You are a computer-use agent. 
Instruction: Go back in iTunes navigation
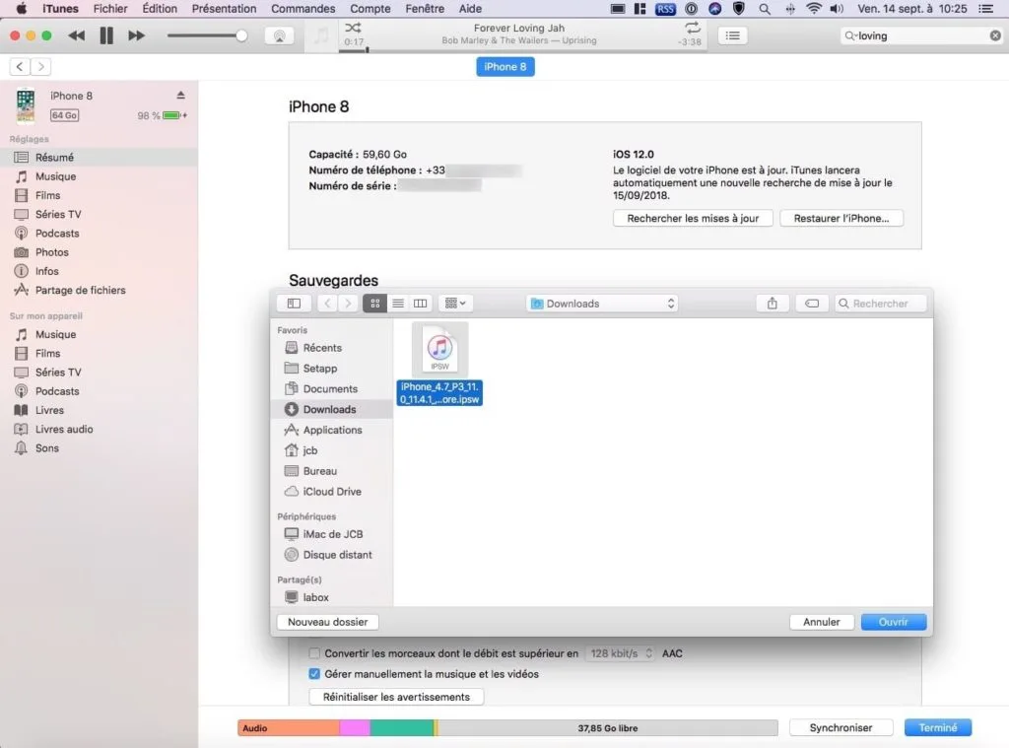coord(20,66)
